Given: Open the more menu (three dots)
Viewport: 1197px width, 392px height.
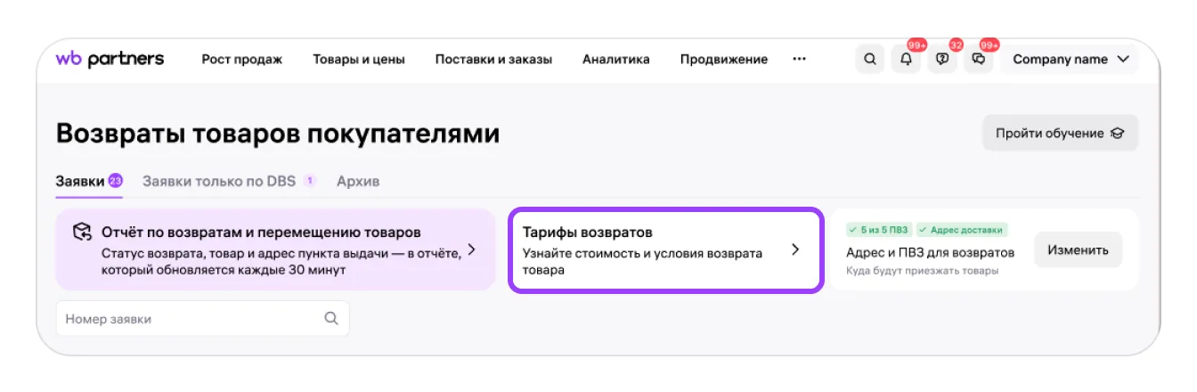Looking at the screenshot, I should click(x=799, y=60).
